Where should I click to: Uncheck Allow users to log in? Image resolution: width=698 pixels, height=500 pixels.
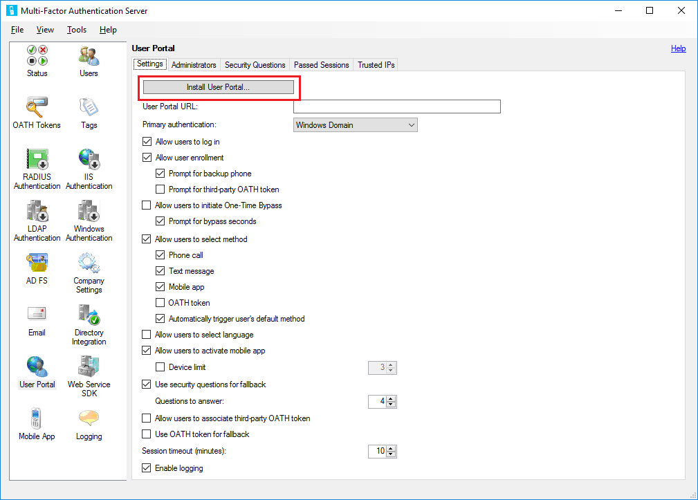[147, 141]
